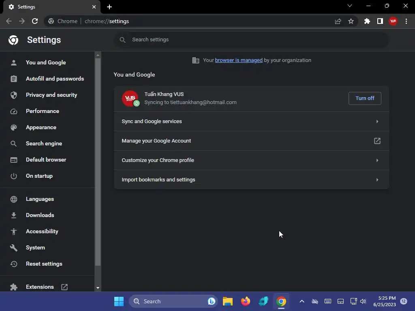Image resolution: width=415 pixels, height=311 pixels.
Task: Switch to the Settings tab
Action: [51, 7]
